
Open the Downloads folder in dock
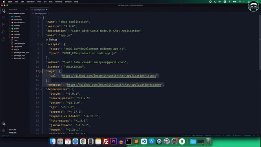coord(193,142)
